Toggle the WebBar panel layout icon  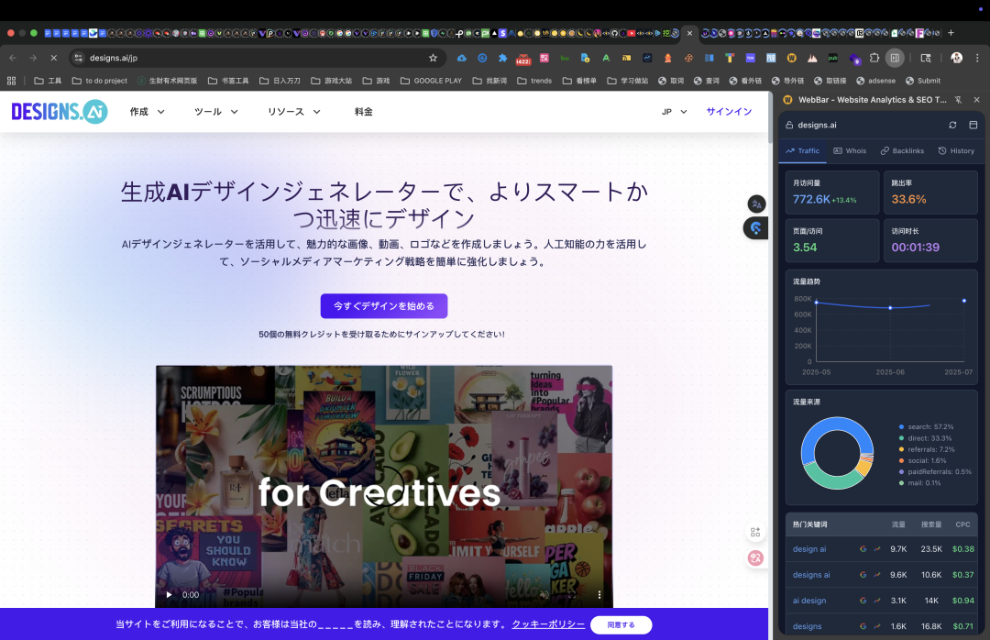[x=973, y=125]
